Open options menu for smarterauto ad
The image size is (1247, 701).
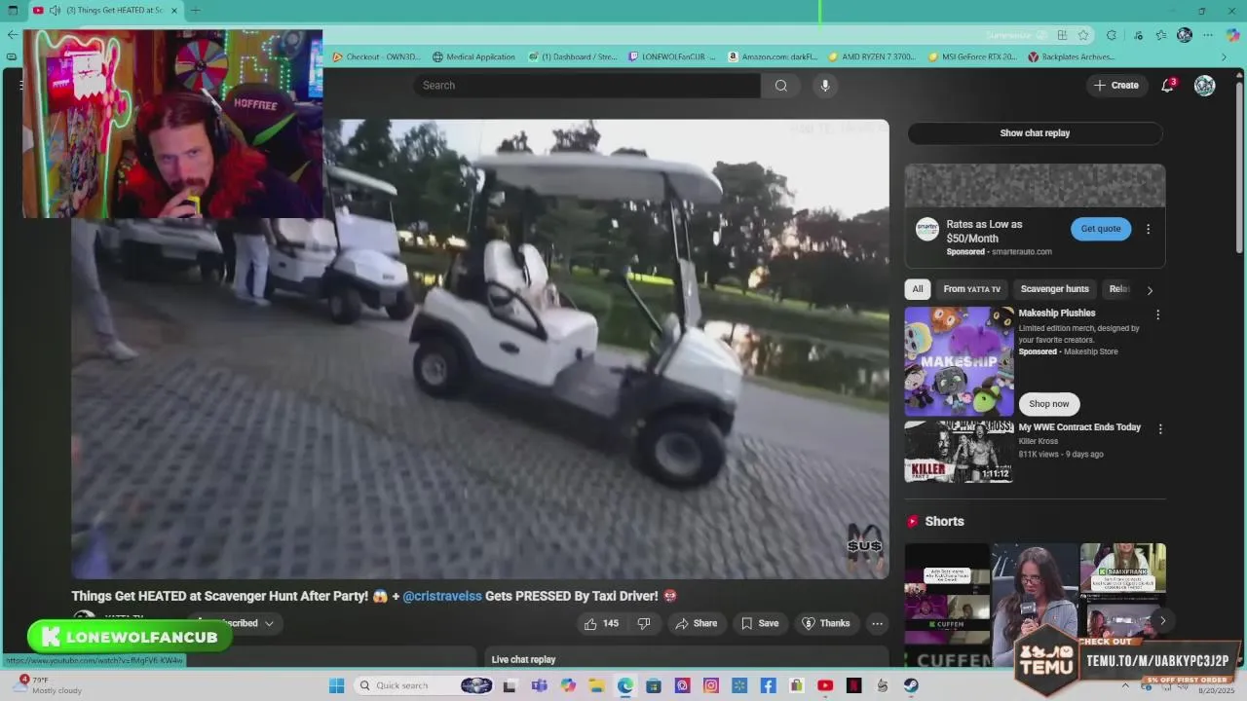pos(1148,230)
